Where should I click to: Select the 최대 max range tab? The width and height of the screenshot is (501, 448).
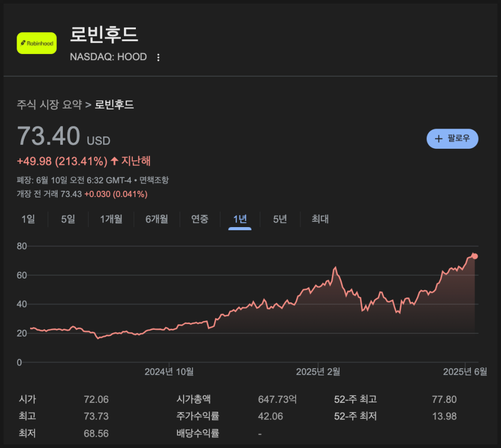tap(320, 219)
